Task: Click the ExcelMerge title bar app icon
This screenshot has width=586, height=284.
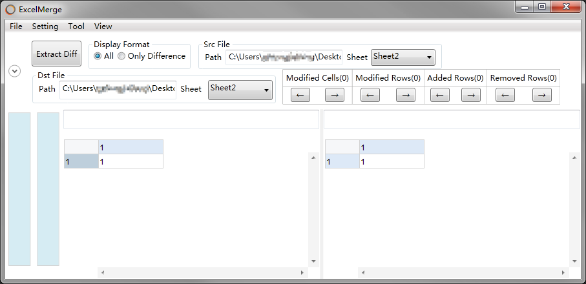Action: click(11, 10)
